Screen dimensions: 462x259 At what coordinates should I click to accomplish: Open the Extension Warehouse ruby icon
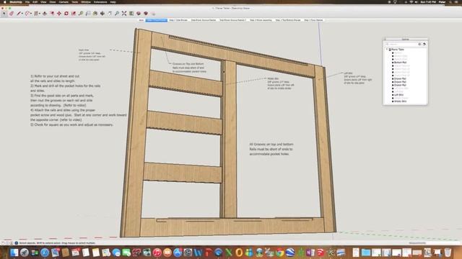(139, 14)
